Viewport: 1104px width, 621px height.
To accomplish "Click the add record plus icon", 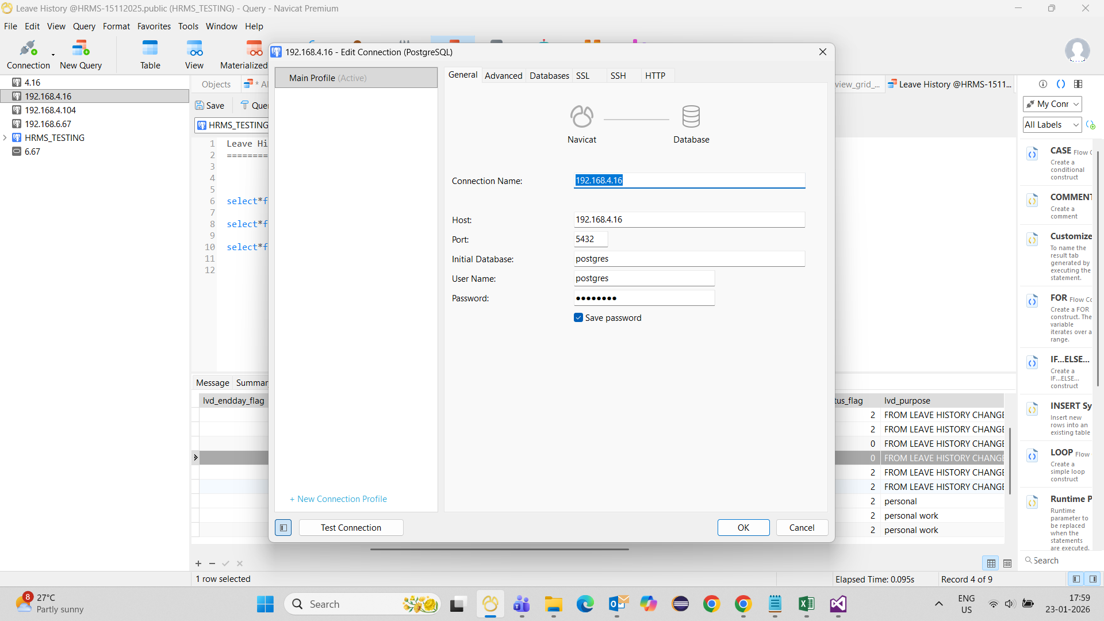I will [198, 563].
